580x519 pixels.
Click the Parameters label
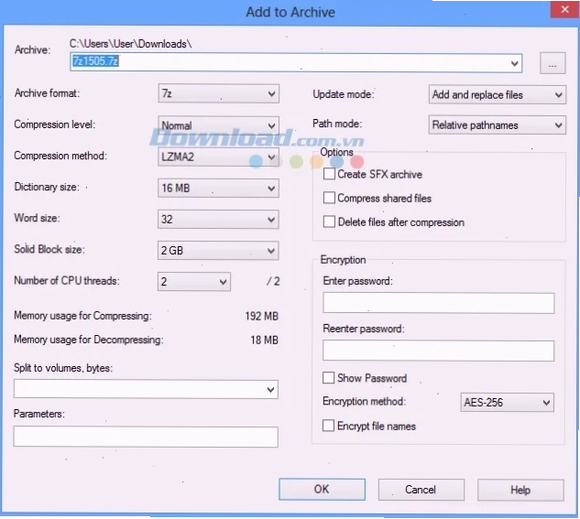coord(38,414)
